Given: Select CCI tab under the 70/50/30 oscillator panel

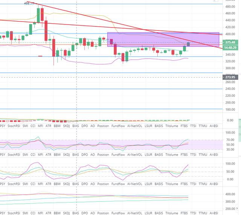Looking at the screenshot, I should point(33,155).
